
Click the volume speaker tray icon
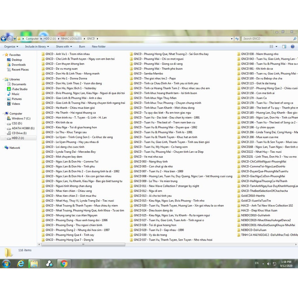[269, 264]
